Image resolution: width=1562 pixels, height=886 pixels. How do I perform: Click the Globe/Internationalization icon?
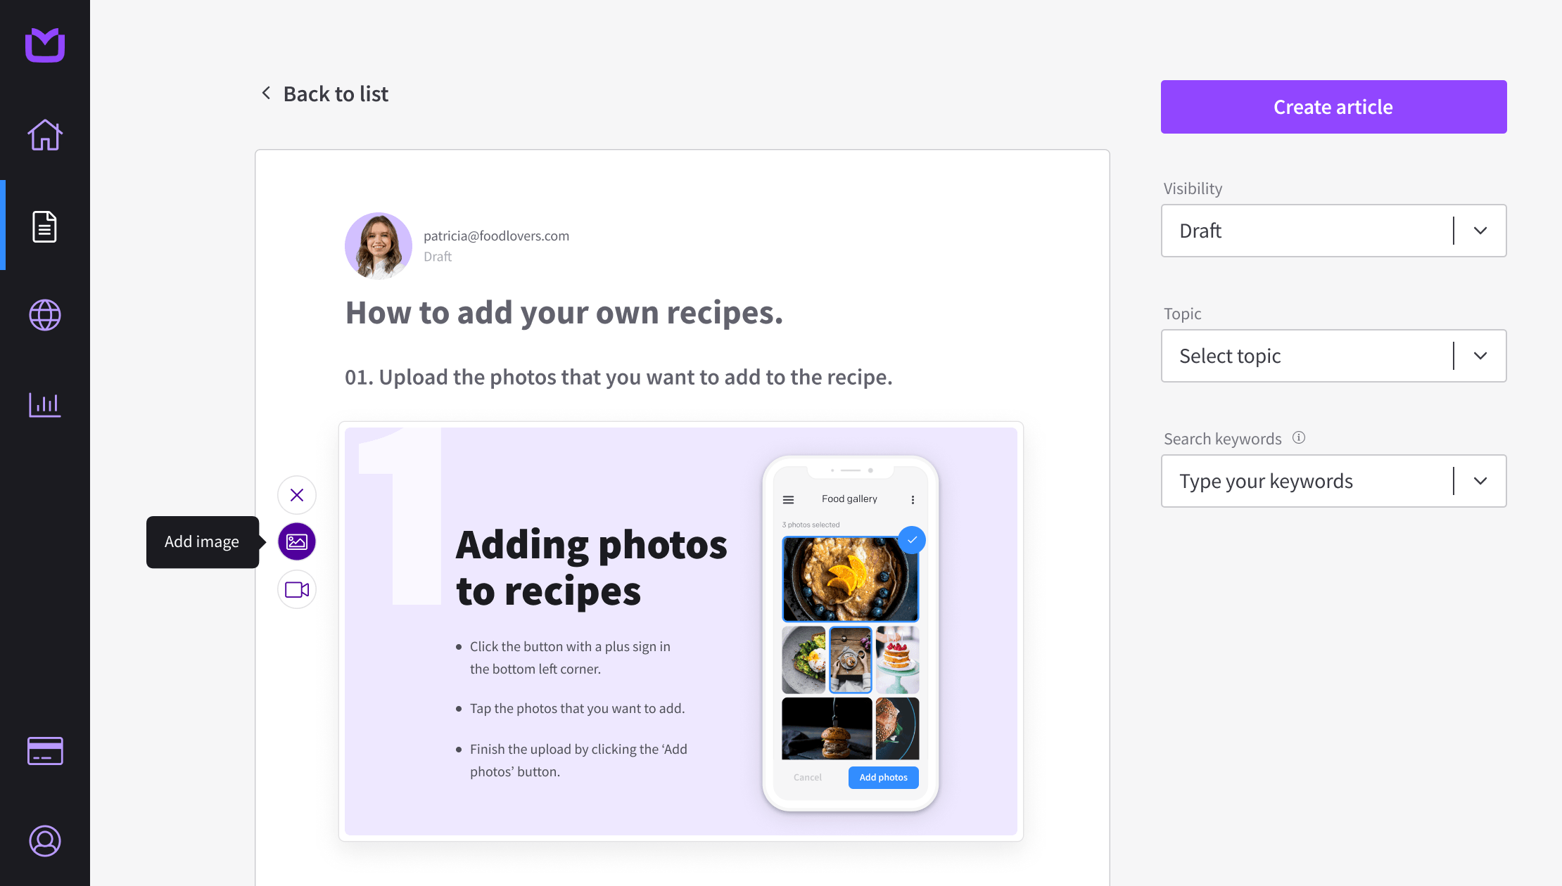(45, 315)
